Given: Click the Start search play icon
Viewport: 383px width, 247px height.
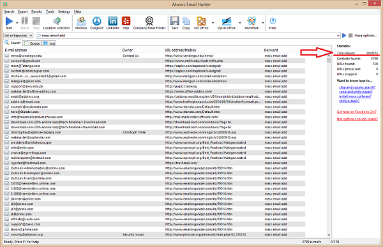Looking at the screenshot, I should click(x=9, y=21).
